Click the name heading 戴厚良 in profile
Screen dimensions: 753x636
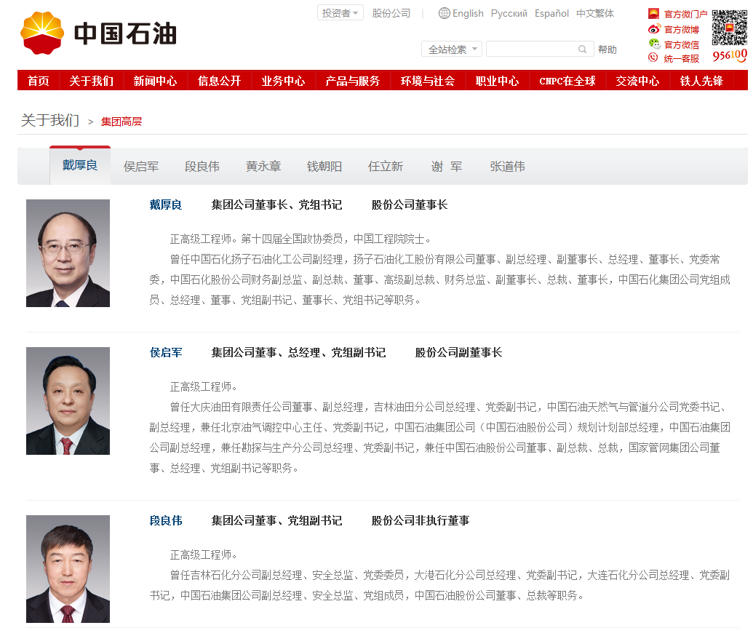click(166, 205)
